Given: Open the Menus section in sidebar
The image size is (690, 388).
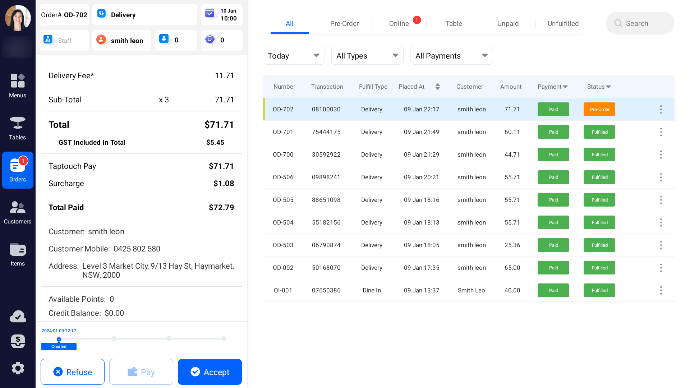Looking at the screenshot, I should tap(18, 86).
